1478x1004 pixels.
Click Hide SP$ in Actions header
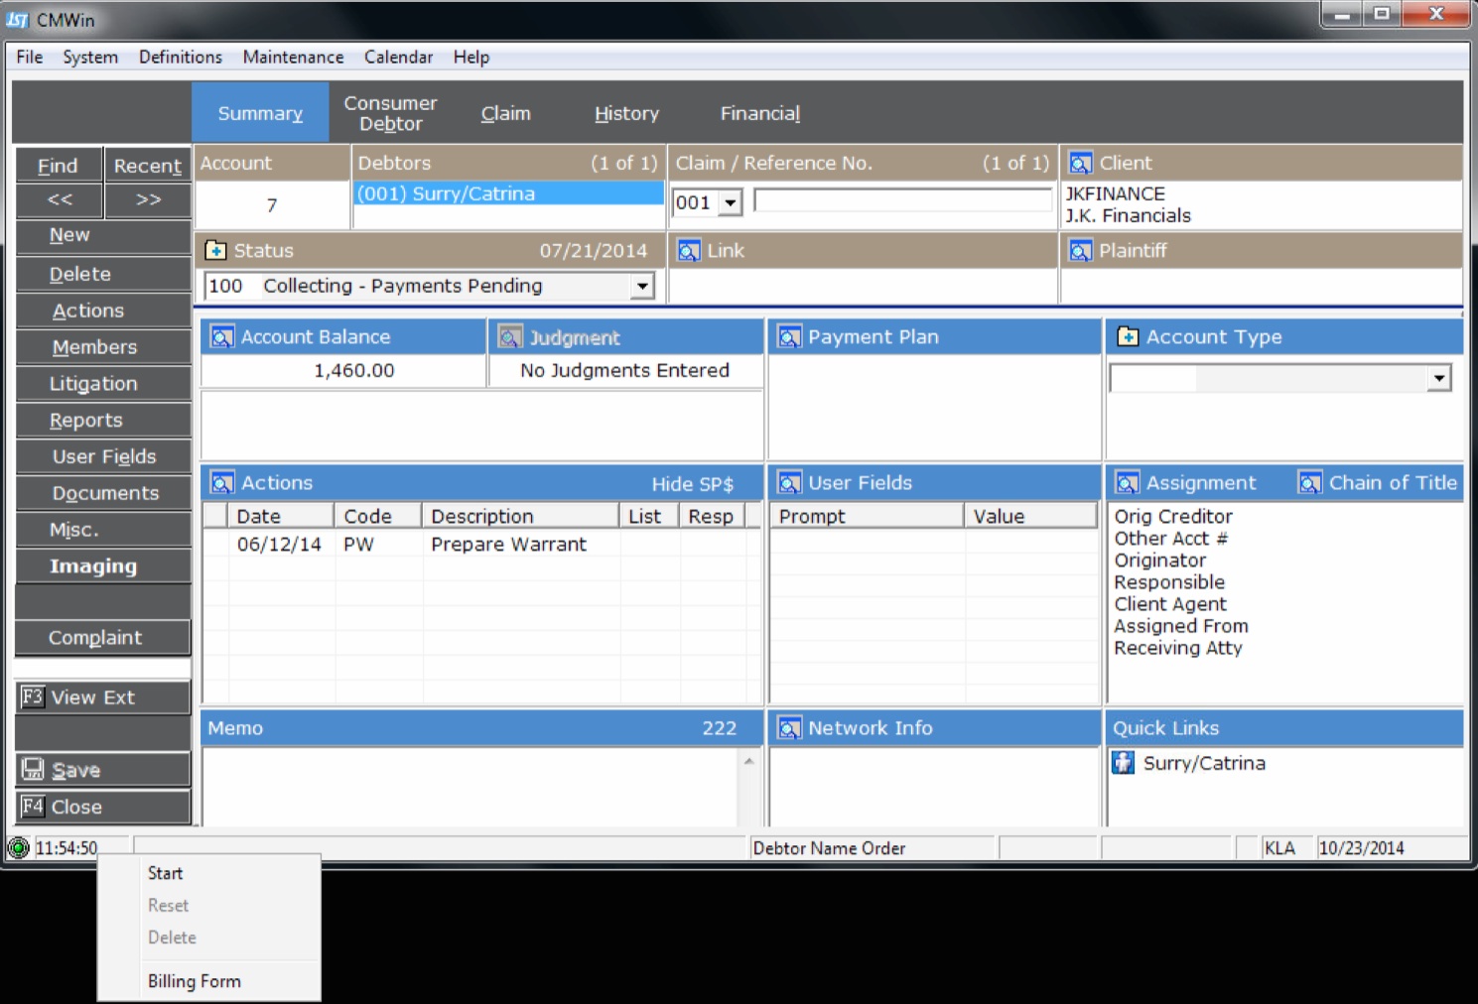pyautogui.click(x=692, y=484)
